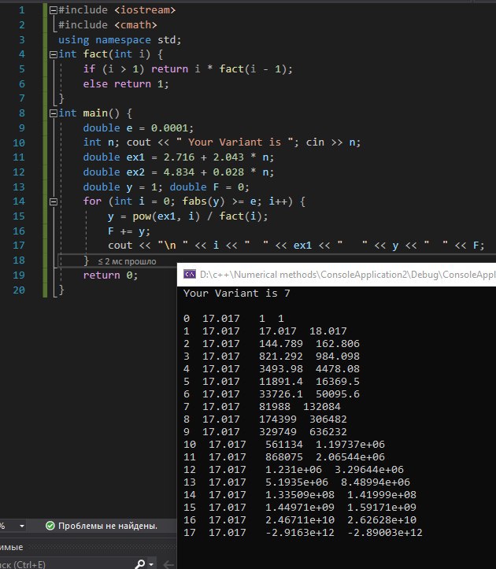Viewport: 496px width, 569px height.
Task: Click console value '-2.89003e+12'
Action: pyautogui.click(x=385, y=533)
